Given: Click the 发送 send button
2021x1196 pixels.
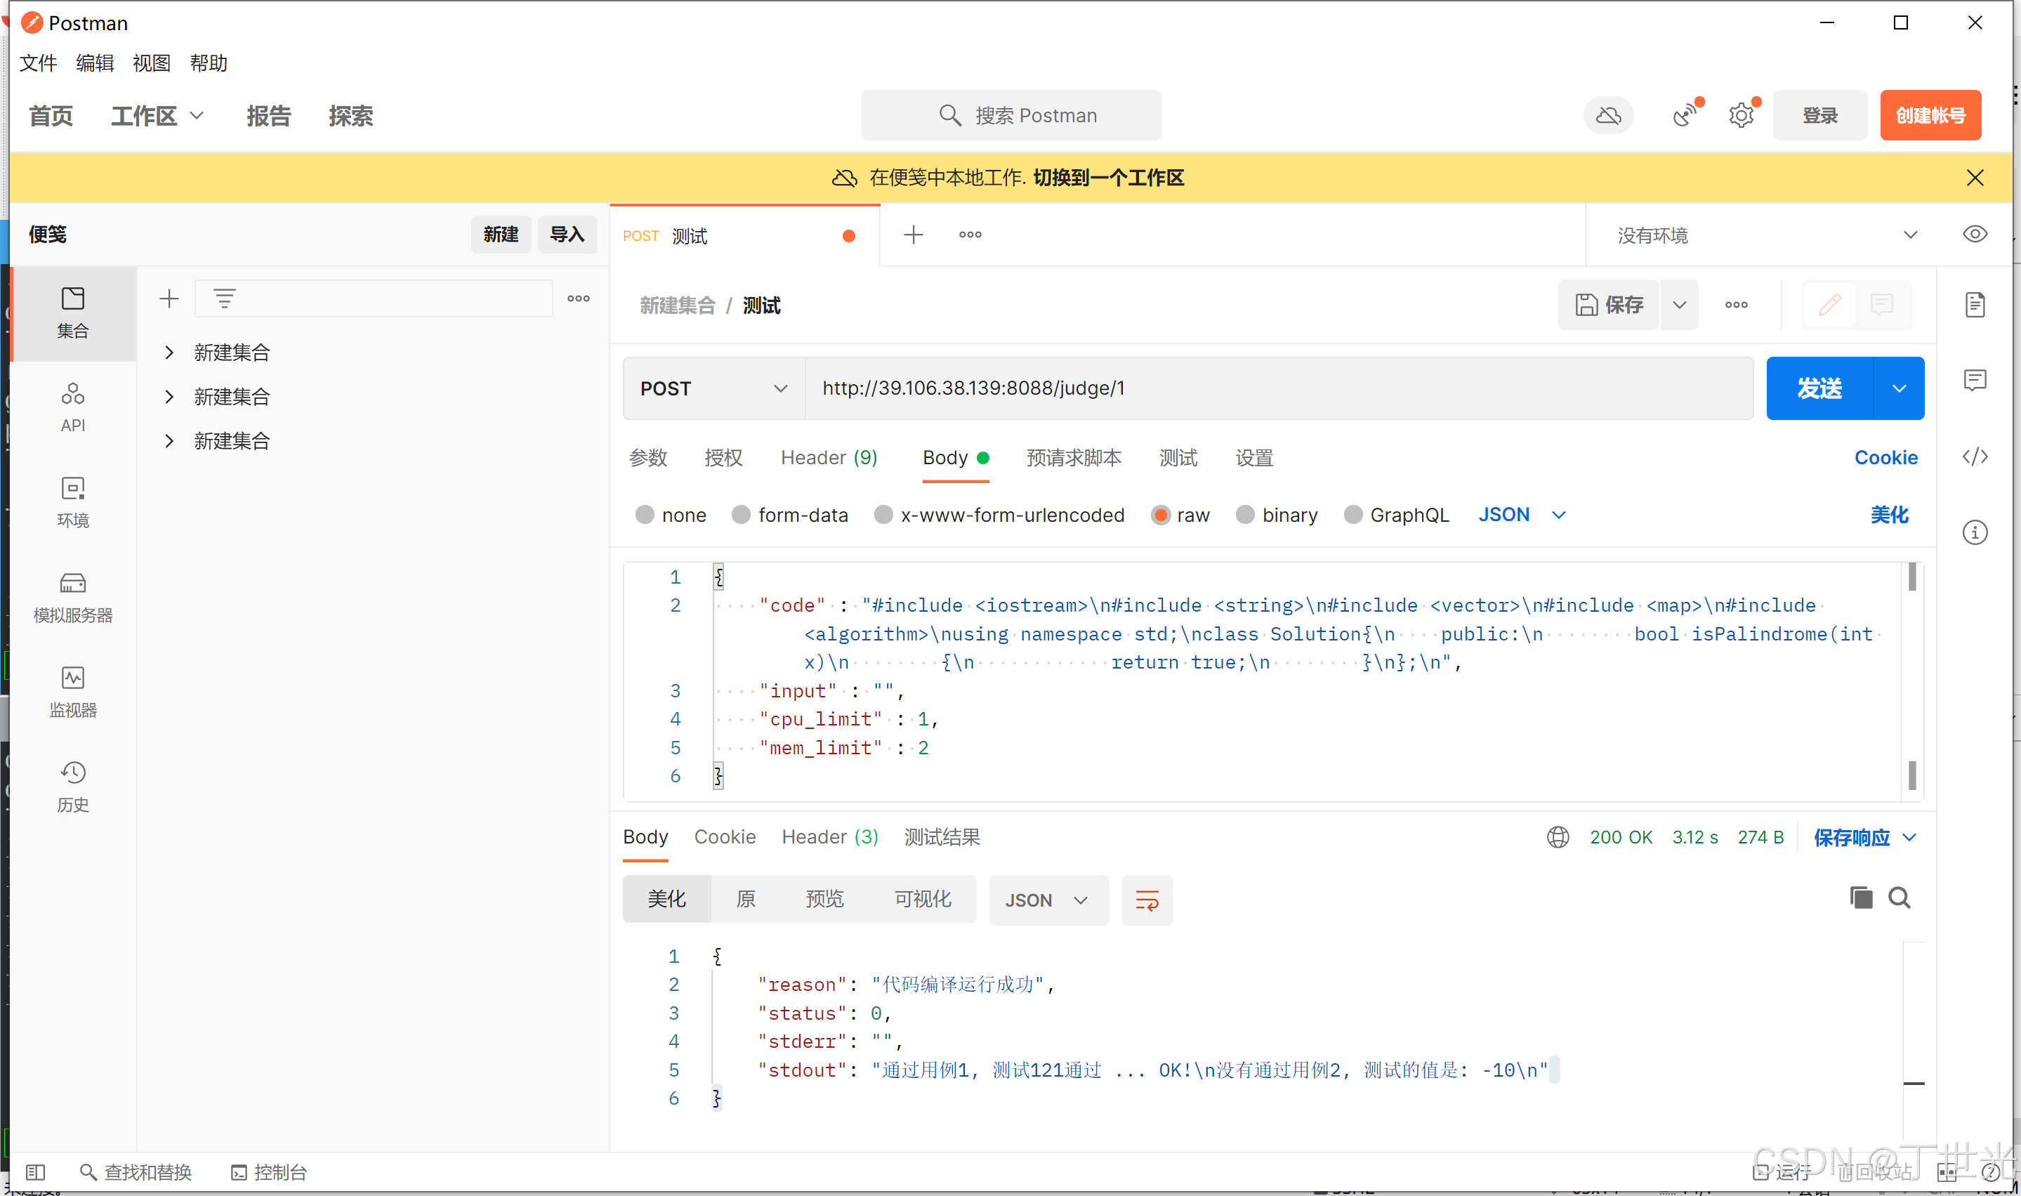Looking at the screenshot, I should (1819, 388).
